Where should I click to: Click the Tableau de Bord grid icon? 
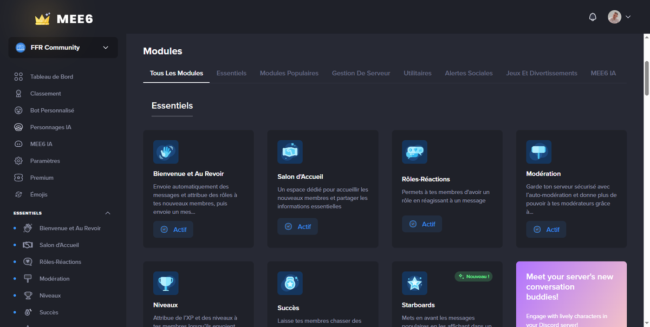(x=18, y=77)
